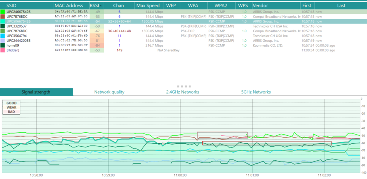Screen dimensions: 367x179
Task: Switch to the Network quality tab
Action: point(109,92)
